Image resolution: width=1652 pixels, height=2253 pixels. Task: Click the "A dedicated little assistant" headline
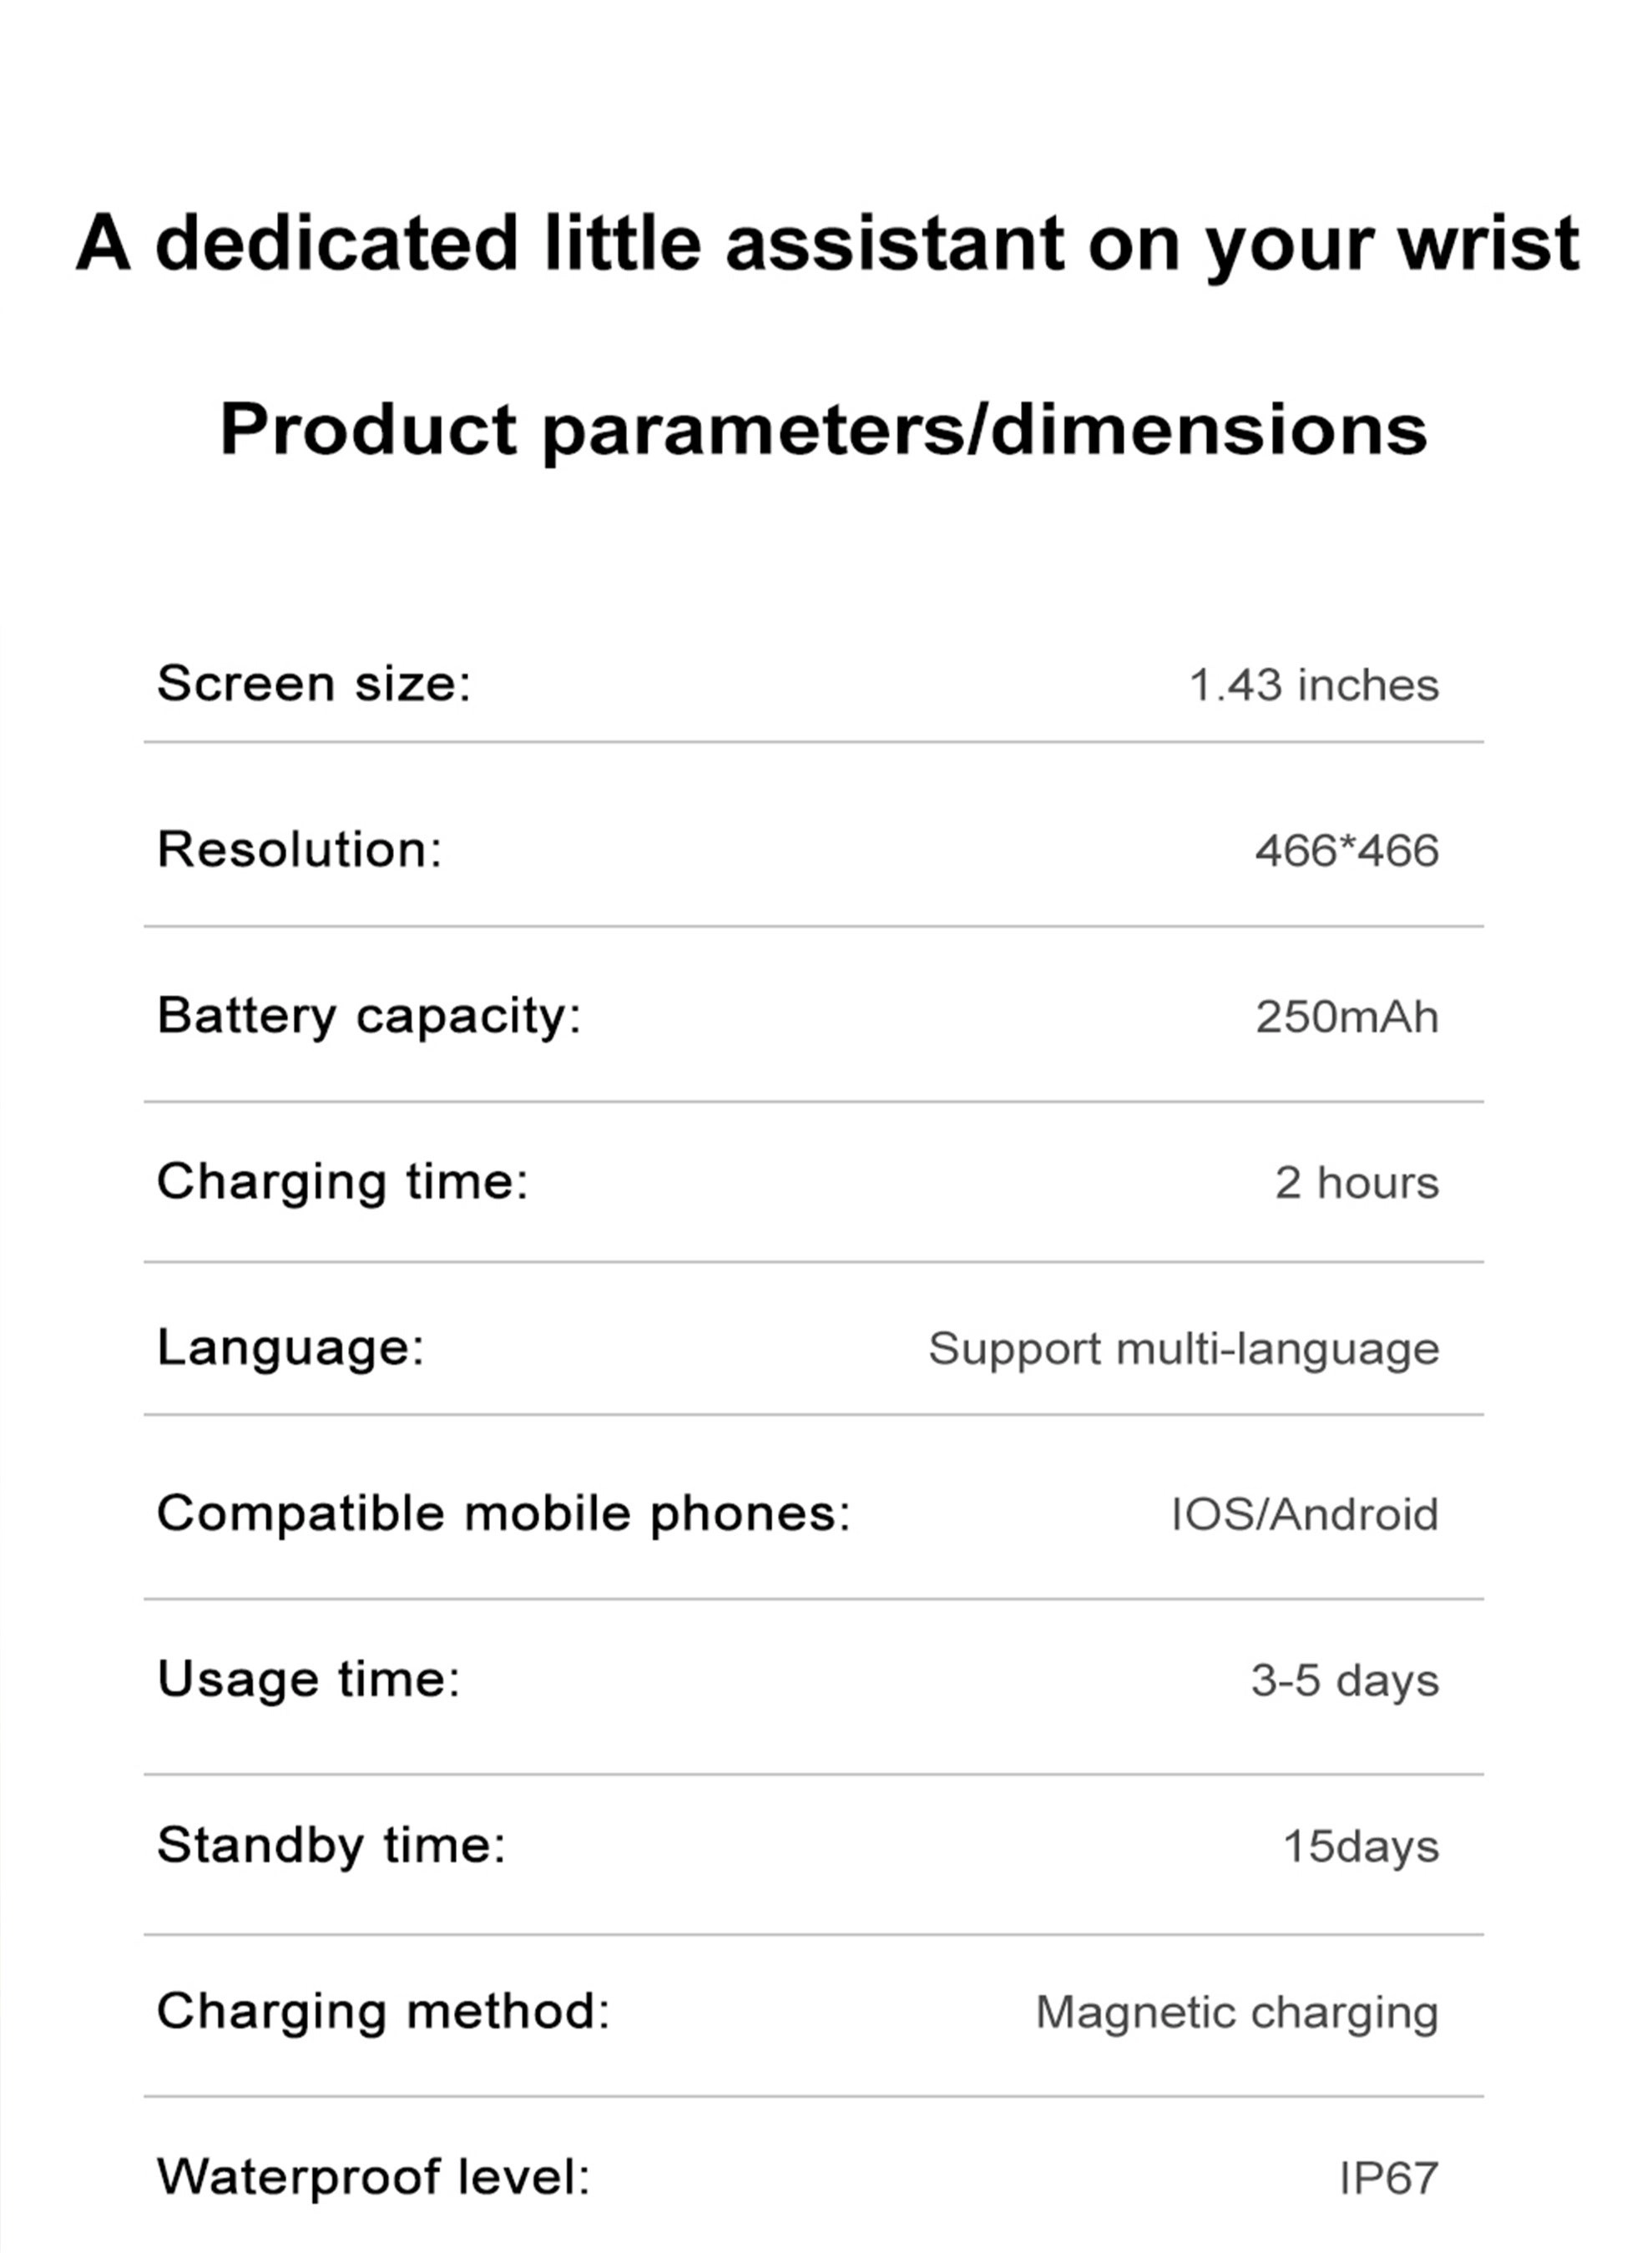[826, 243]
